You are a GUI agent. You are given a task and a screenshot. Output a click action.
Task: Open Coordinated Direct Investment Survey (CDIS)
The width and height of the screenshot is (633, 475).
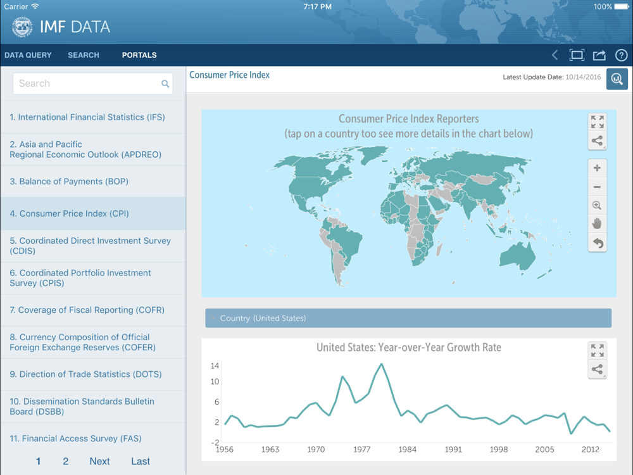(x=93, y=246)
